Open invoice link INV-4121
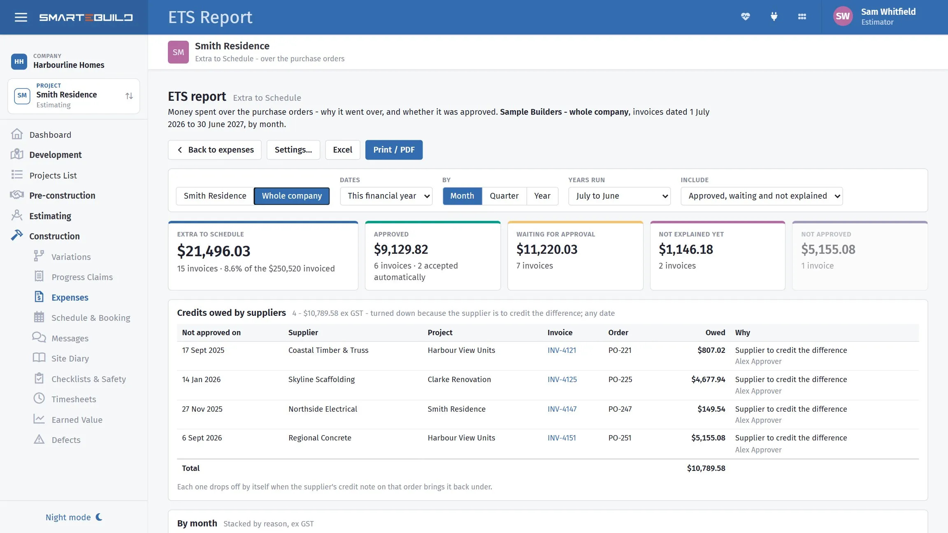 tap(562, 350)
